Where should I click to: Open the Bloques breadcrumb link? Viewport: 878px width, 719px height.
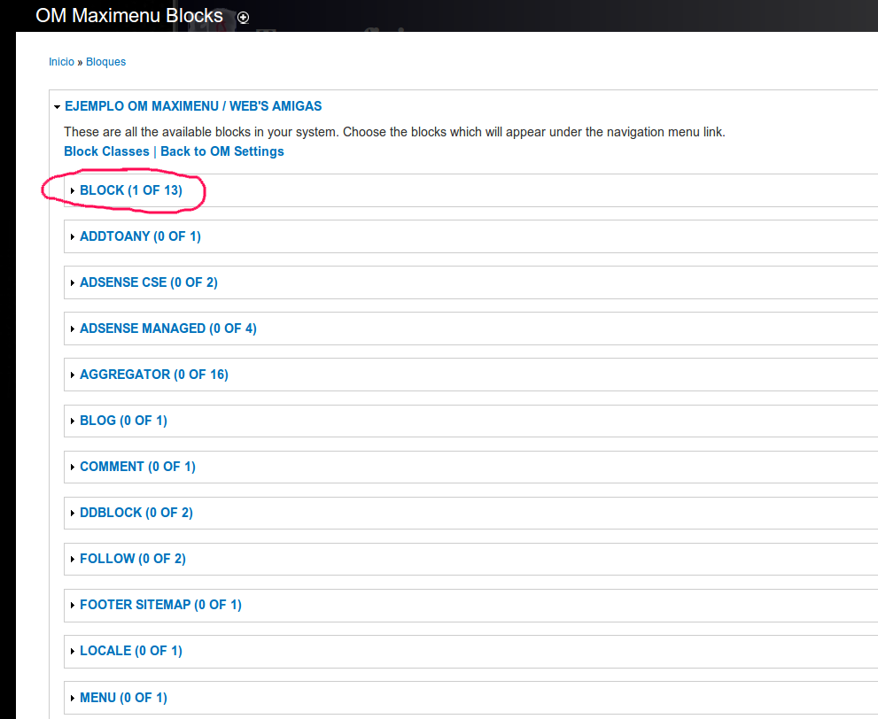[x=105, y=62]
